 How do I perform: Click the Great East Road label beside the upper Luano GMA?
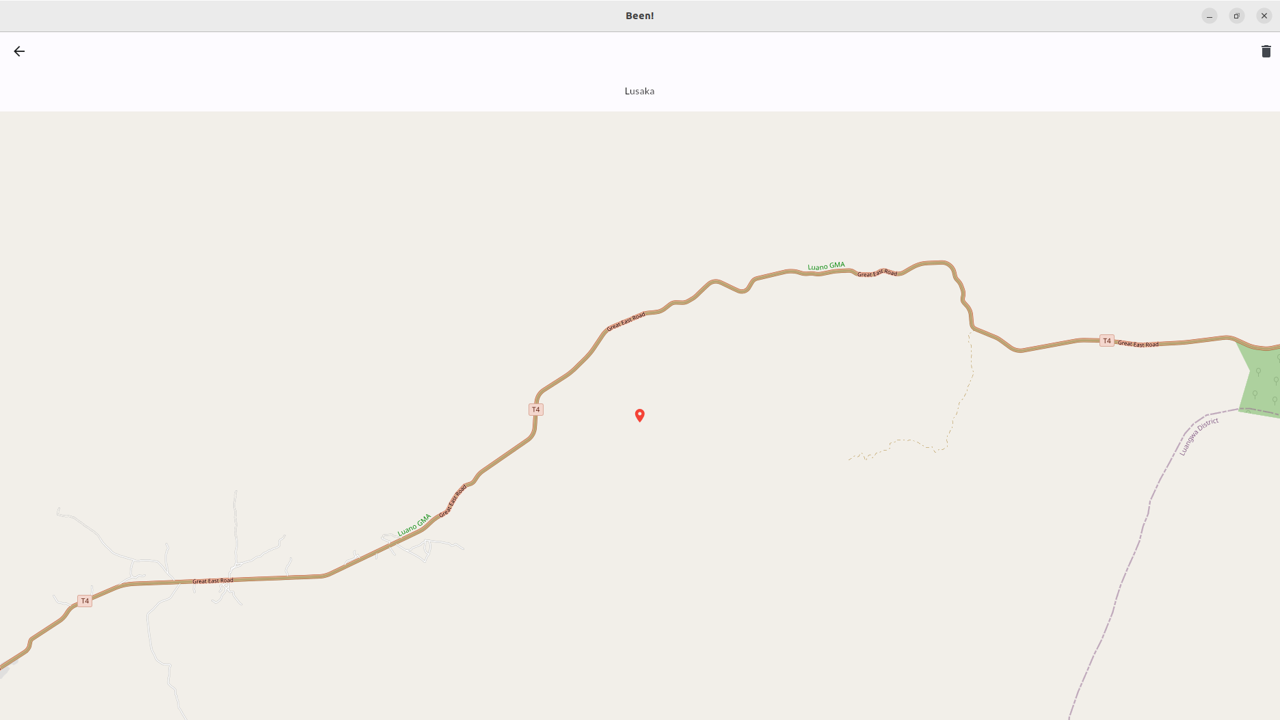[x=877, y=273]
